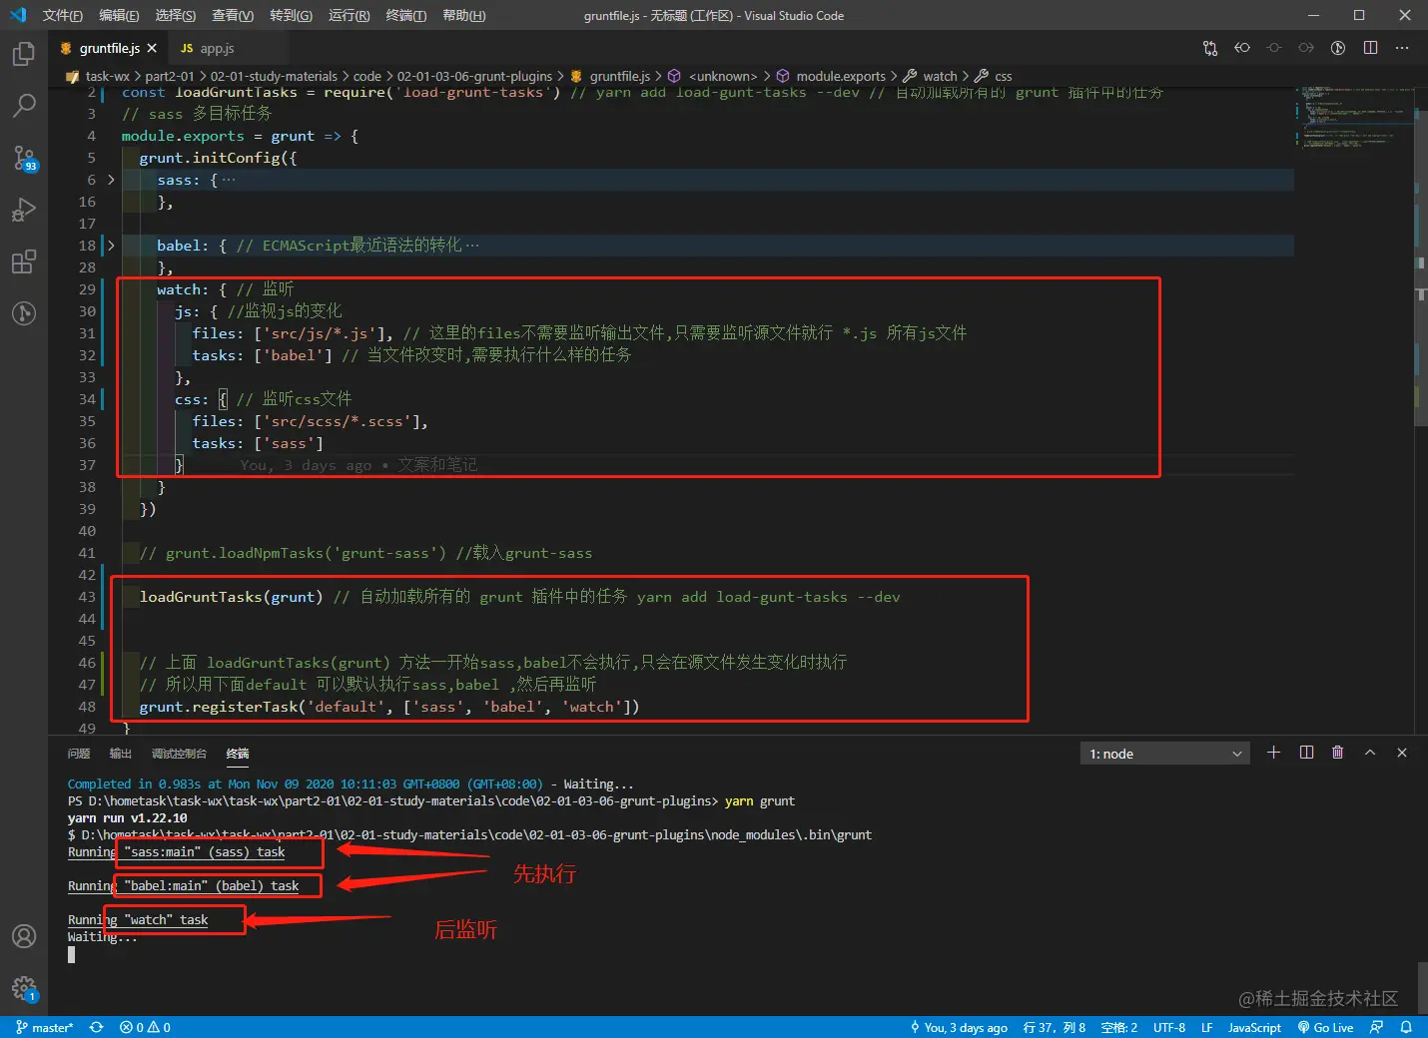Open the 文件(F) menu
The height and width of the screenshot is (1038, 1428).
63,15
